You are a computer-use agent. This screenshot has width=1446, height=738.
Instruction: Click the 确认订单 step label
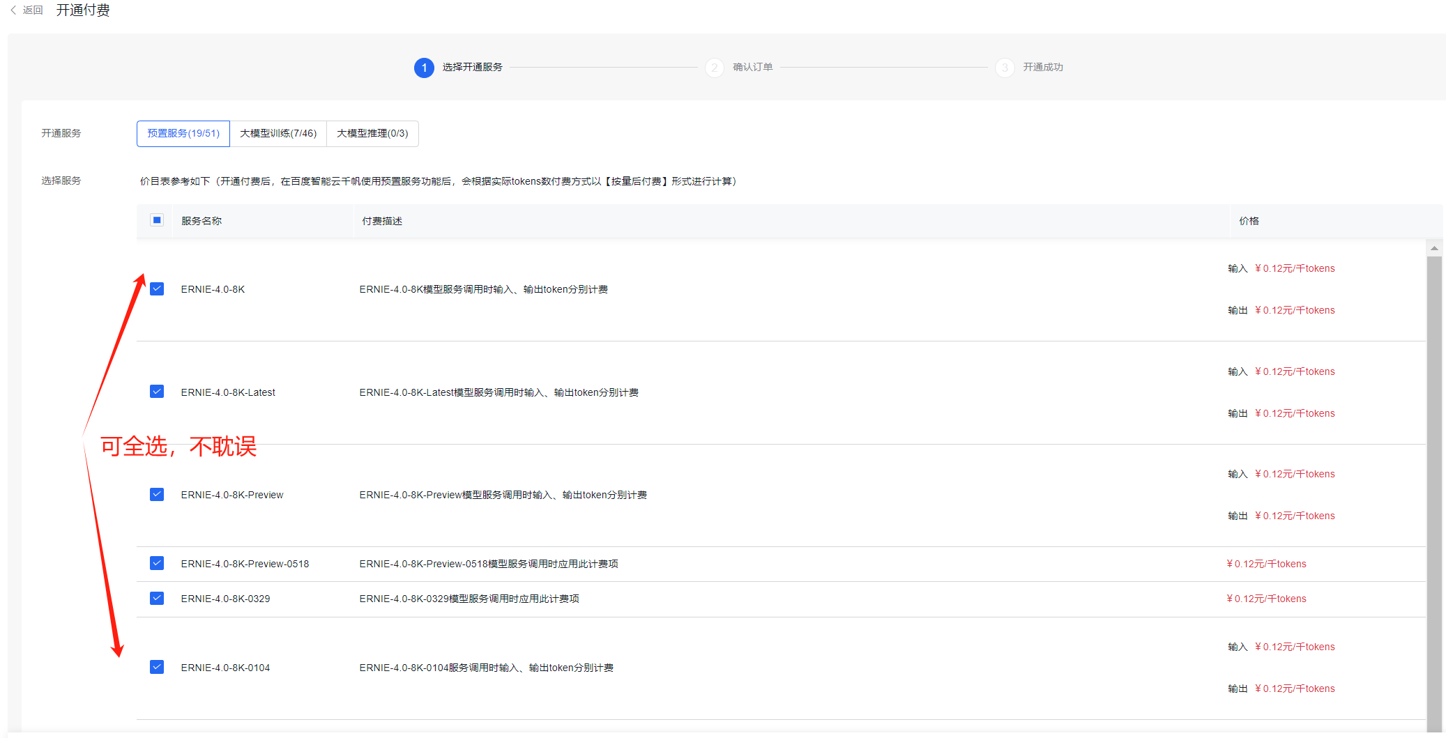pos(753,67)
